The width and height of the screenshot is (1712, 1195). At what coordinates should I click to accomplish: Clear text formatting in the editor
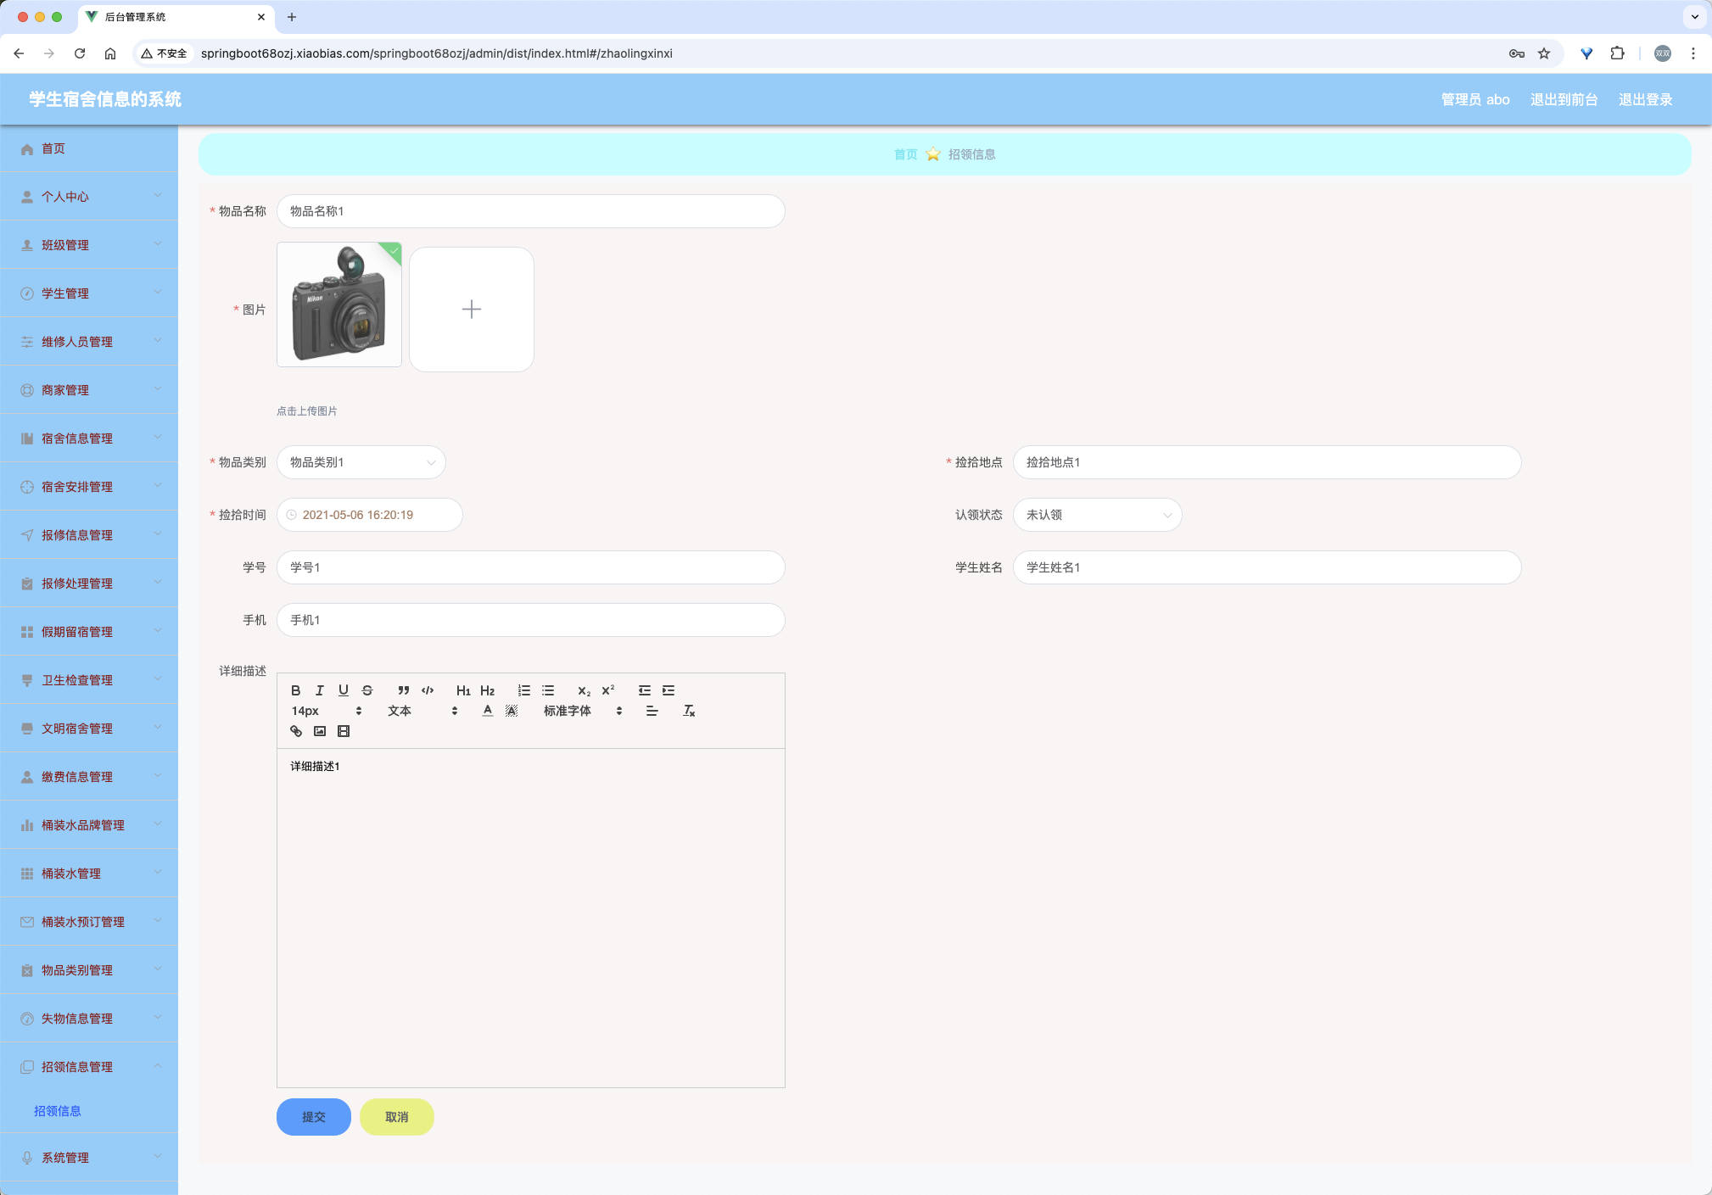(689, 711)
